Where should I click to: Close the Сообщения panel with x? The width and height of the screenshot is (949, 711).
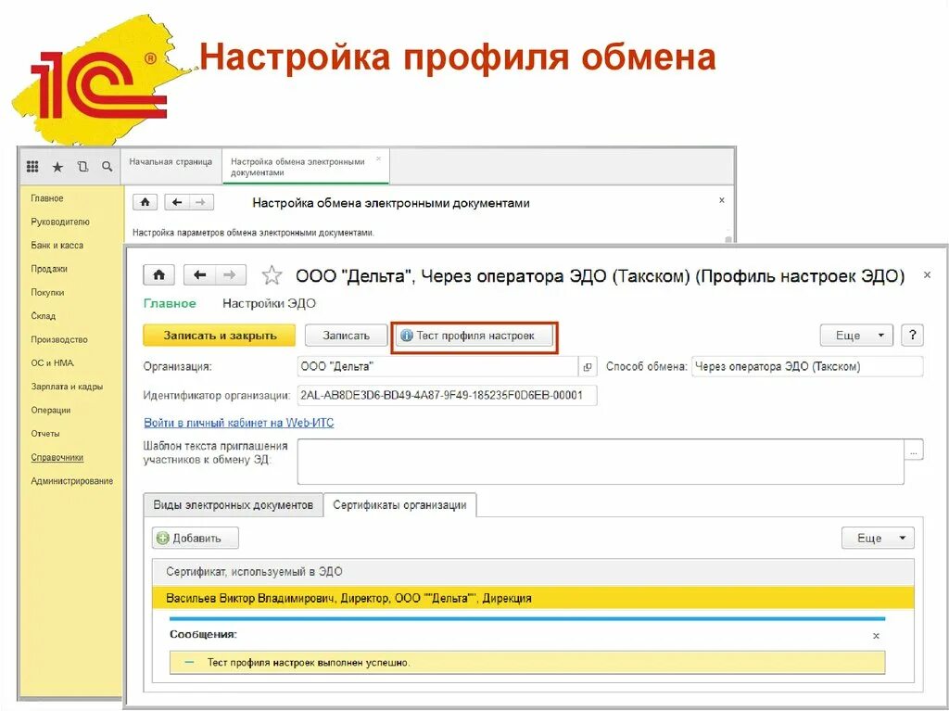pos(876,636)
